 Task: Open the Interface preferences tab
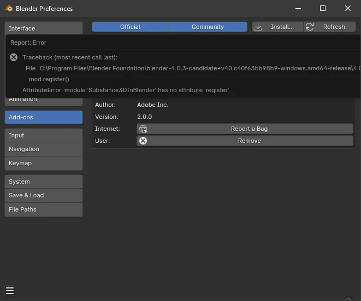click(x=44, y=28)
